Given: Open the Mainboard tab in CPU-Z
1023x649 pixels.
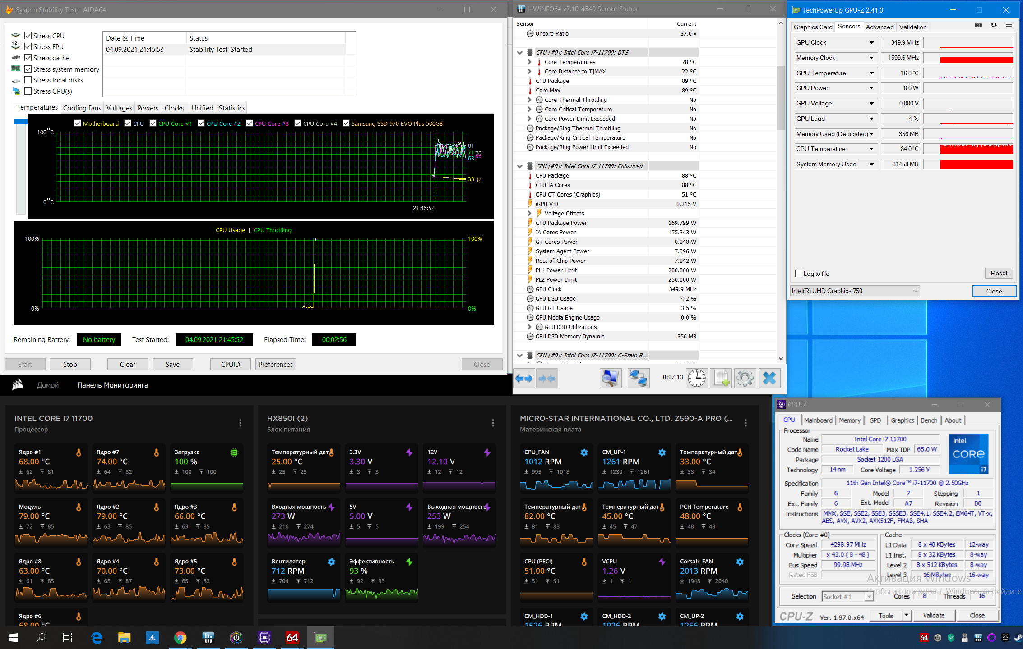Looking at the screenshot, I should tap(818, 420).
